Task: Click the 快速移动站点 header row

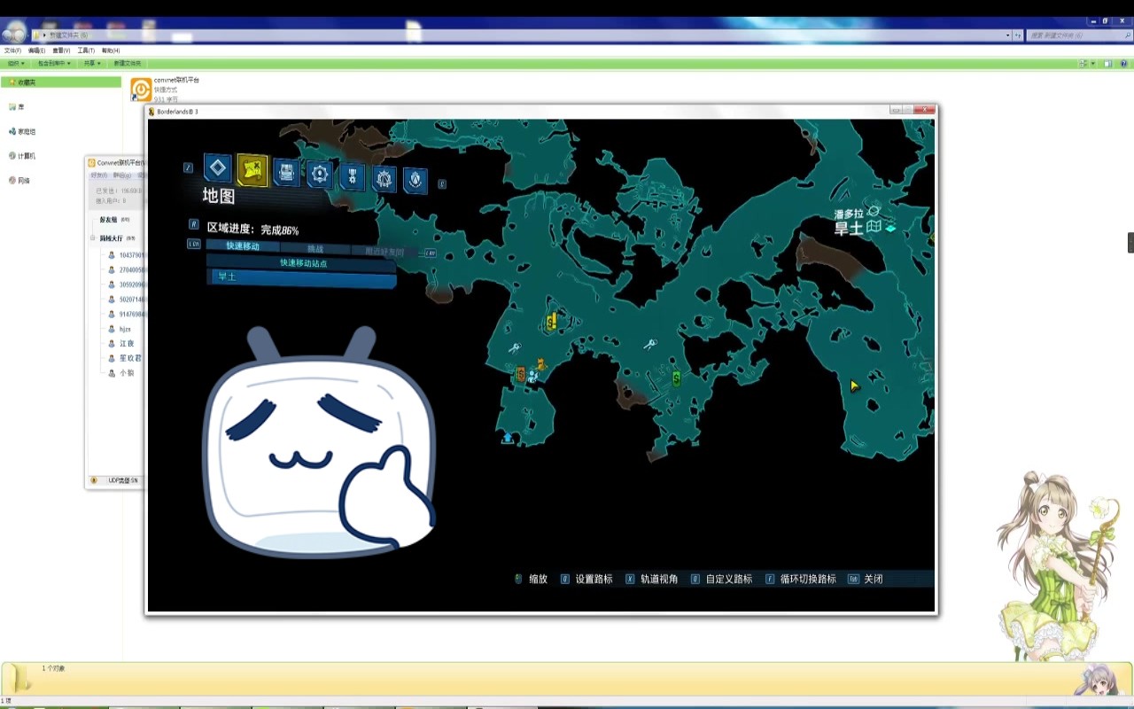Action: 301,262
